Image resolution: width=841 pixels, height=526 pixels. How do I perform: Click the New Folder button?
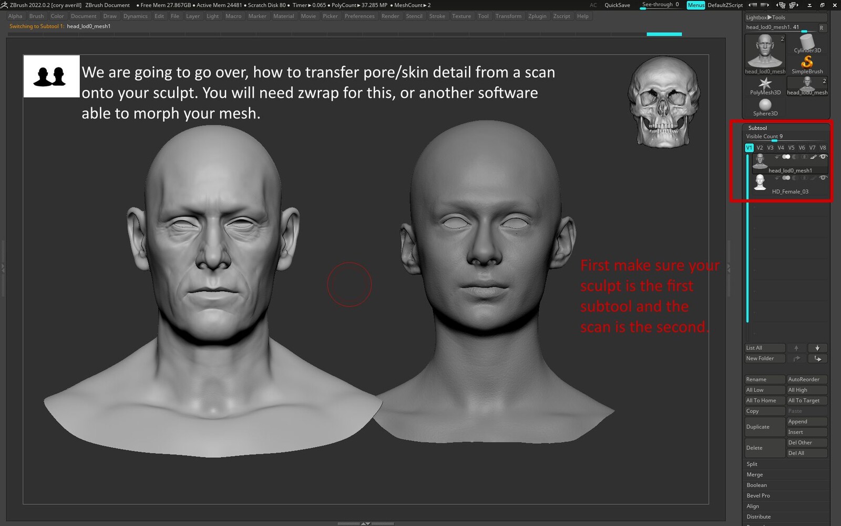coord(765,358)
